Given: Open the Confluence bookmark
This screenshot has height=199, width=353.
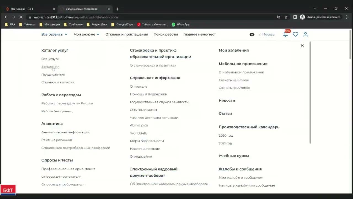Looking at the screenshot, I should coord(73,24).
